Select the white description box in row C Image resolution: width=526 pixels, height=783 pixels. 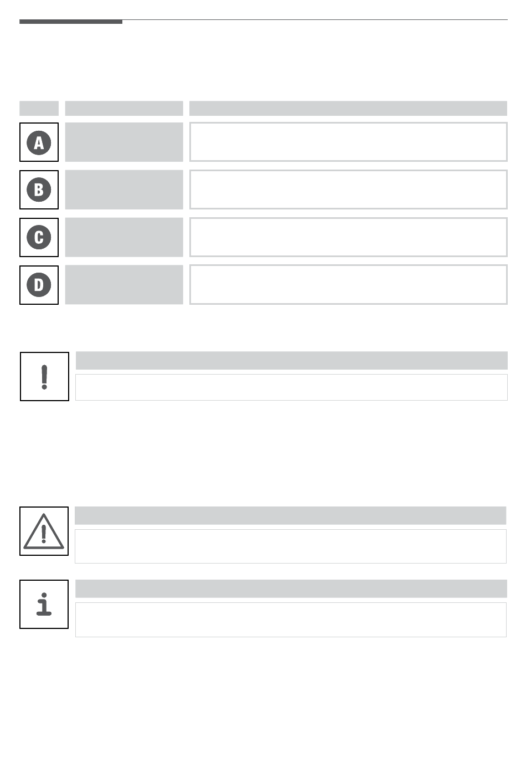click(348, 237)
